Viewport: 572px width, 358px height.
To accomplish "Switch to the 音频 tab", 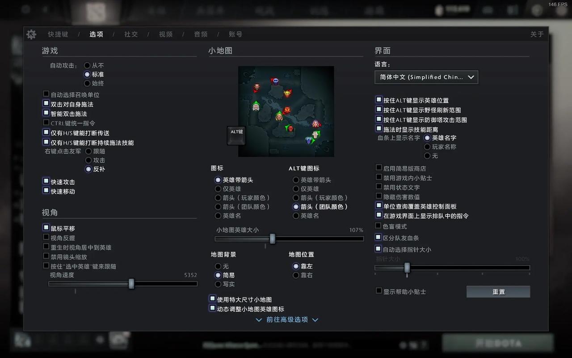I will coord(200,34).
